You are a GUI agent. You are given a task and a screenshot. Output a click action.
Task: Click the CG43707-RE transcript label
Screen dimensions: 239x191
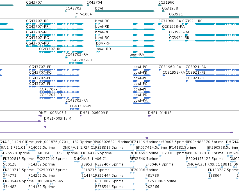coord(37,21)
